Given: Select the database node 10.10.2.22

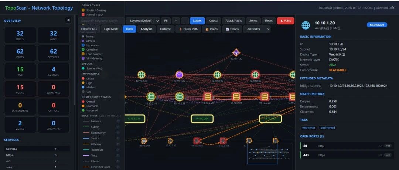Looking at the screenshot, I should 265,97.
